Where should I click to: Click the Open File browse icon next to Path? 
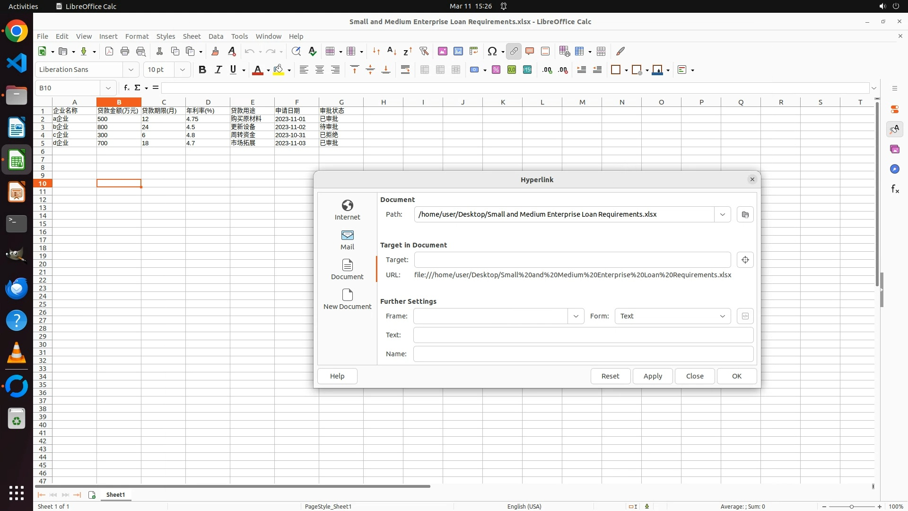[x=745, y=214]
